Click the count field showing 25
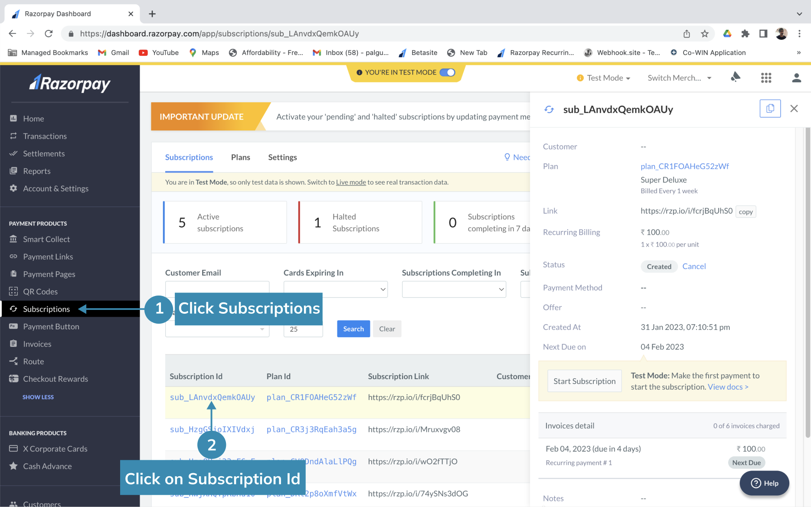Viewport: 811px width, 507px height. (x=303, y=329)
